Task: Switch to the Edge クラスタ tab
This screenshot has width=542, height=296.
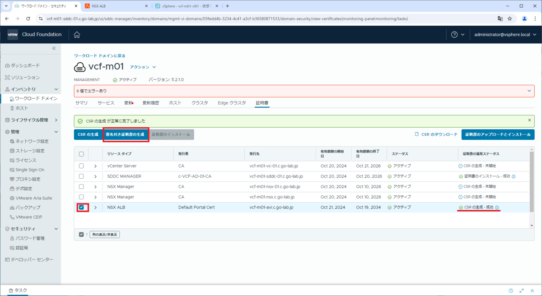Action: point(232,103)
